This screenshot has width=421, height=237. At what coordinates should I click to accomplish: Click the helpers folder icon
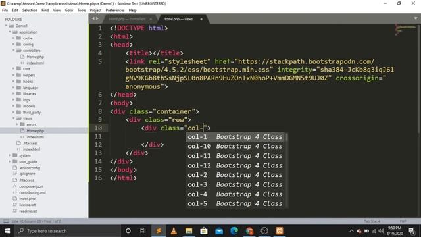click(x=18, y=75)
